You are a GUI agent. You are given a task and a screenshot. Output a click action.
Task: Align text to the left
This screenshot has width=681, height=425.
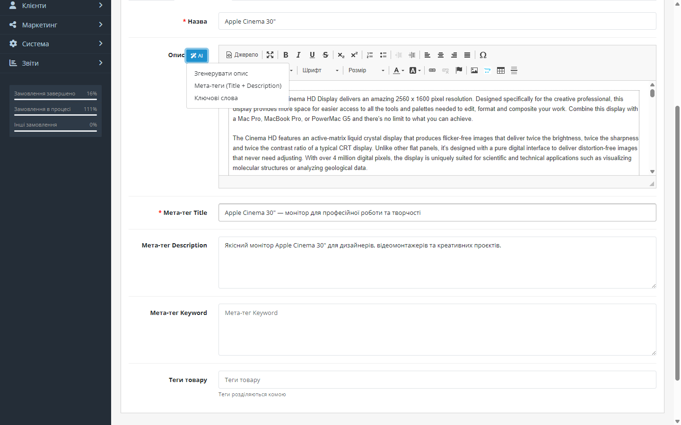coord(428,55)
